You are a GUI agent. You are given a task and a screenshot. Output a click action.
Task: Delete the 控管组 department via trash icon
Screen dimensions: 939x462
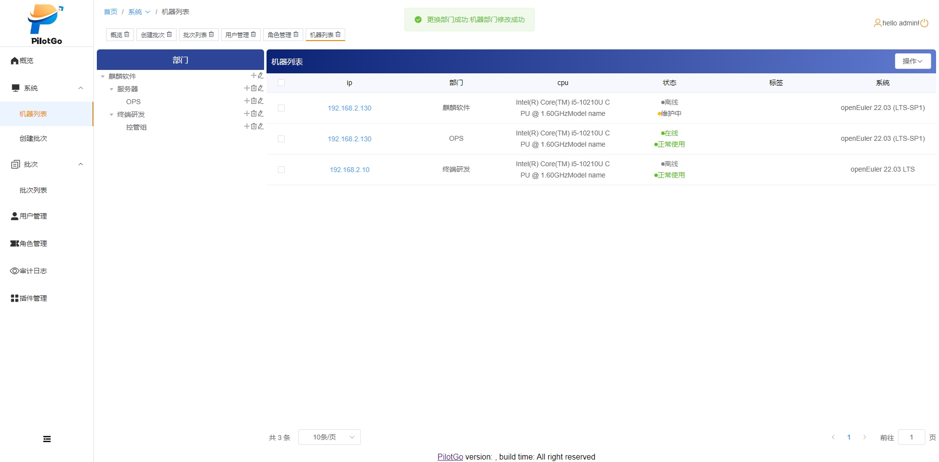tap(254, 127)
